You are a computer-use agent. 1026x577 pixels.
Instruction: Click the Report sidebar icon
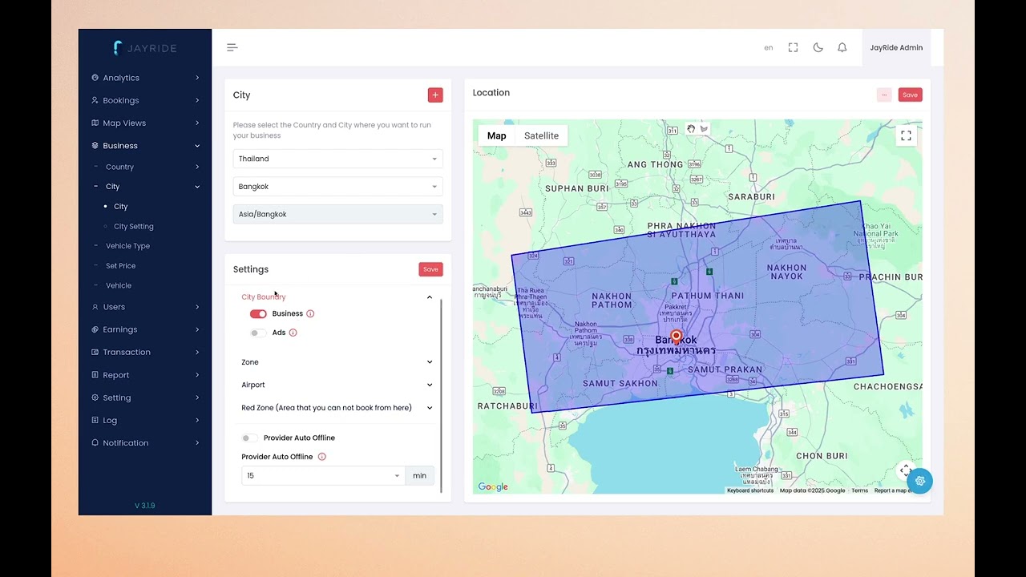pos(95,375)
